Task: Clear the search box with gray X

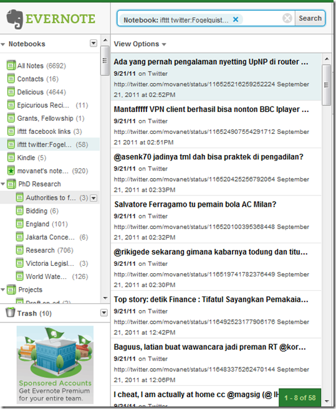Action: (x=287, y=18)
